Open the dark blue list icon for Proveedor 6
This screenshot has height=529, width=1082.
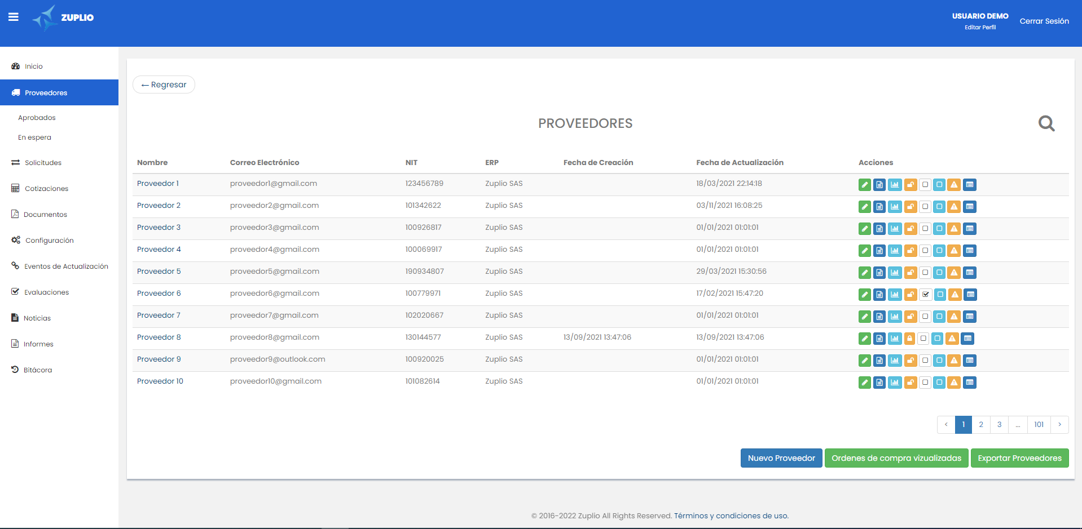[970, 295]
